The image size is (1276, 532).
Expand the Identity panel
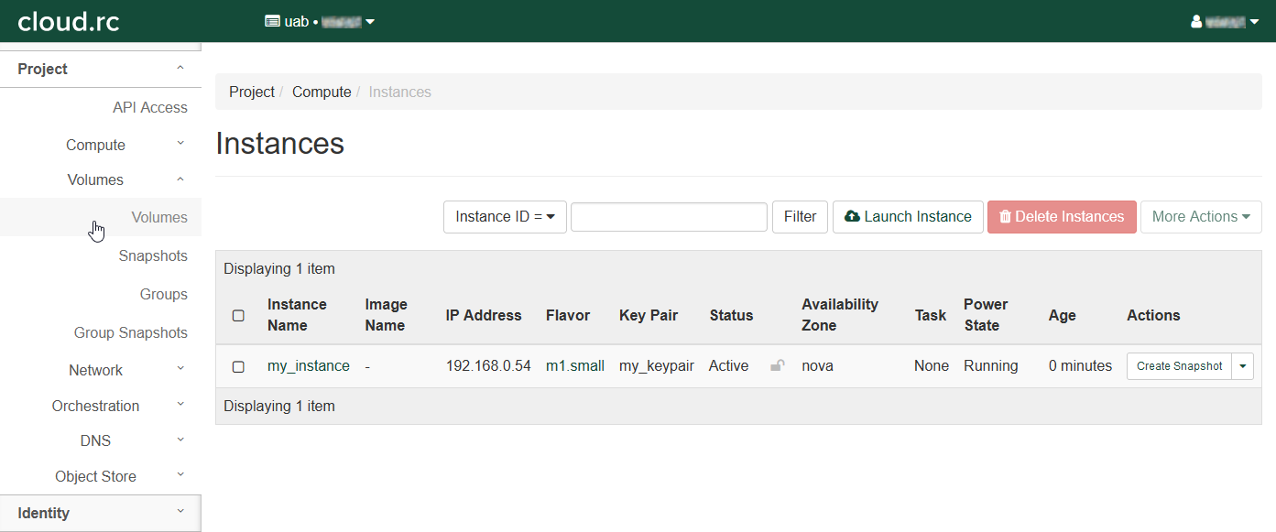tap(101, 513)
